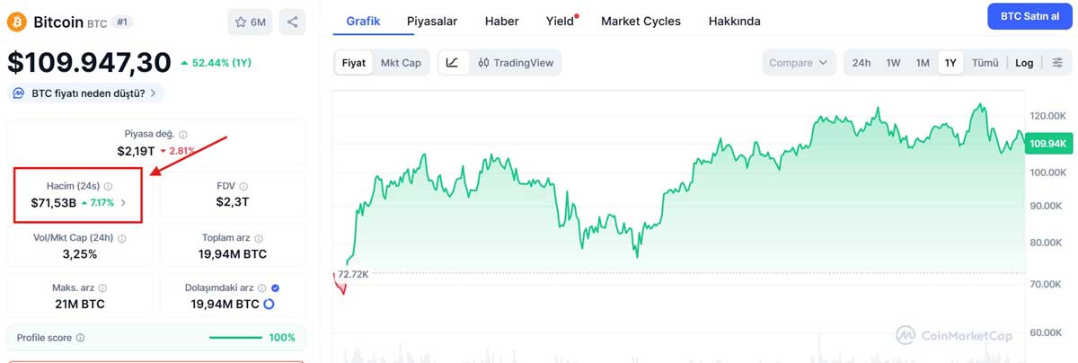Click info icon beside Hacim (24s)
The height and width of the screenshot is (363, 1078).
tap(108, 186)
